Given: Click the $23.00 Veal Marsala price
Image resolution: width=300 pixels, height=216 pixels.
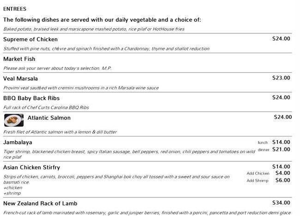Looking at the screenshot, I should (281, 78).
